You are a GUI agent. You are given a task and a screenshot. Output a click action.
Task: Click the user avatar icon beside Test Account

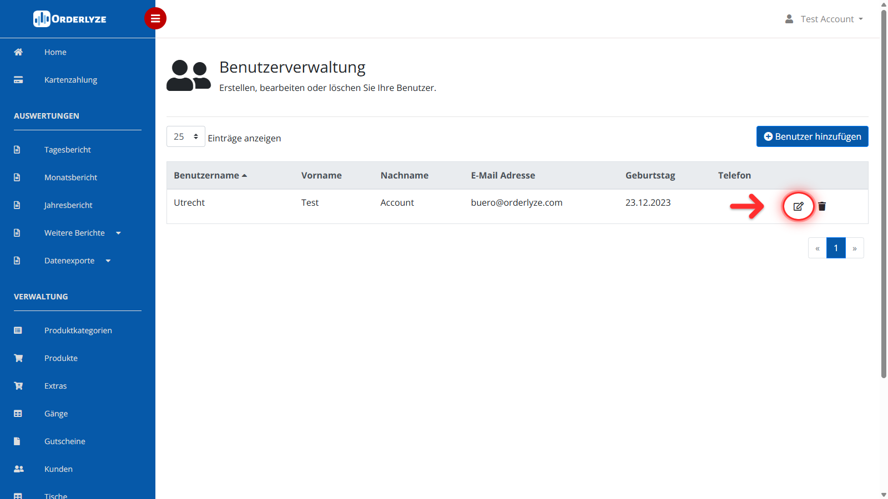[x=789, y=19]
